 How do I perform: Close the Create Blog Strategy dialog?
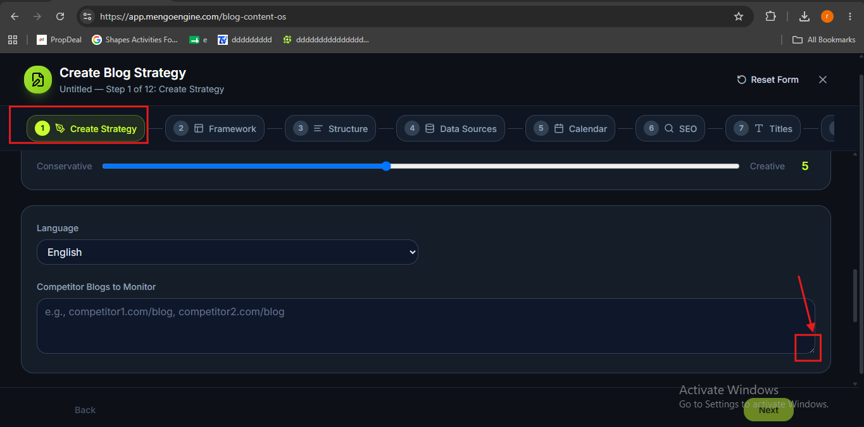click(x=823, y=80)
